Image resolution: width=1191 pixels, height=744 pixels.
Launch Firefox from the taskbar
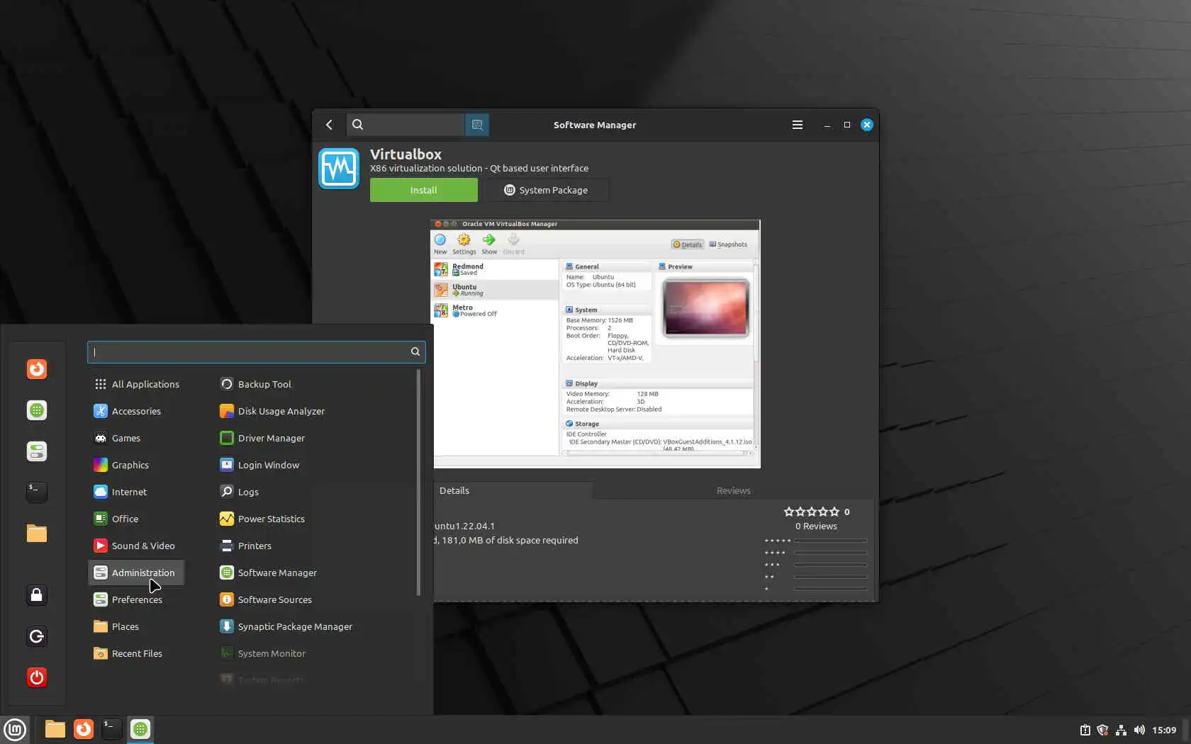[84, 729]
